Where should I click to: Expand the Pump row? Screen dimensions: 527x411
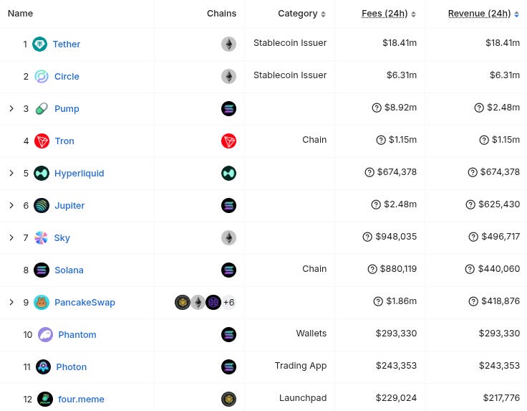point(11,109)
